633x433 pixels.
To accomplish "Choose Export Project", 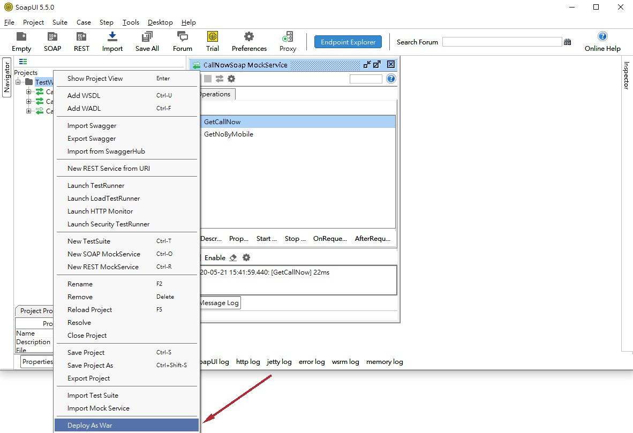I will click(x=127, y=378).
